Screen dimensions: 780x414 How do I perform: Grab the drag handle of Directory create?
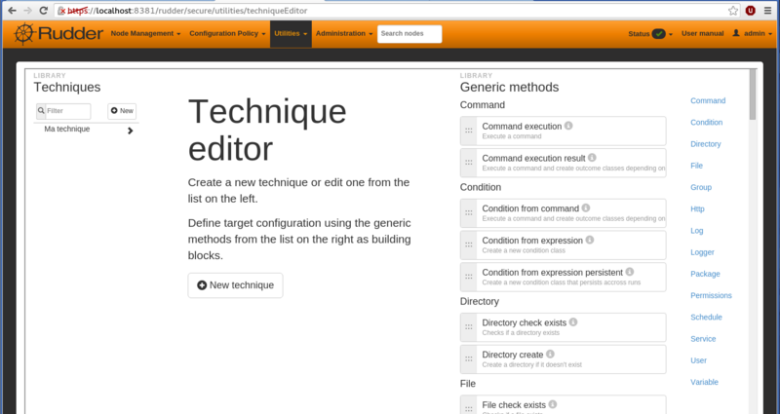pos(469,359)
